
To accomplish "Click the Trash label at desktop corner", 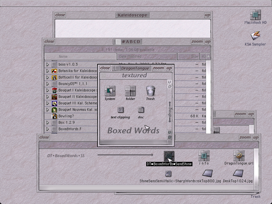I will click(x=256, y=197).
